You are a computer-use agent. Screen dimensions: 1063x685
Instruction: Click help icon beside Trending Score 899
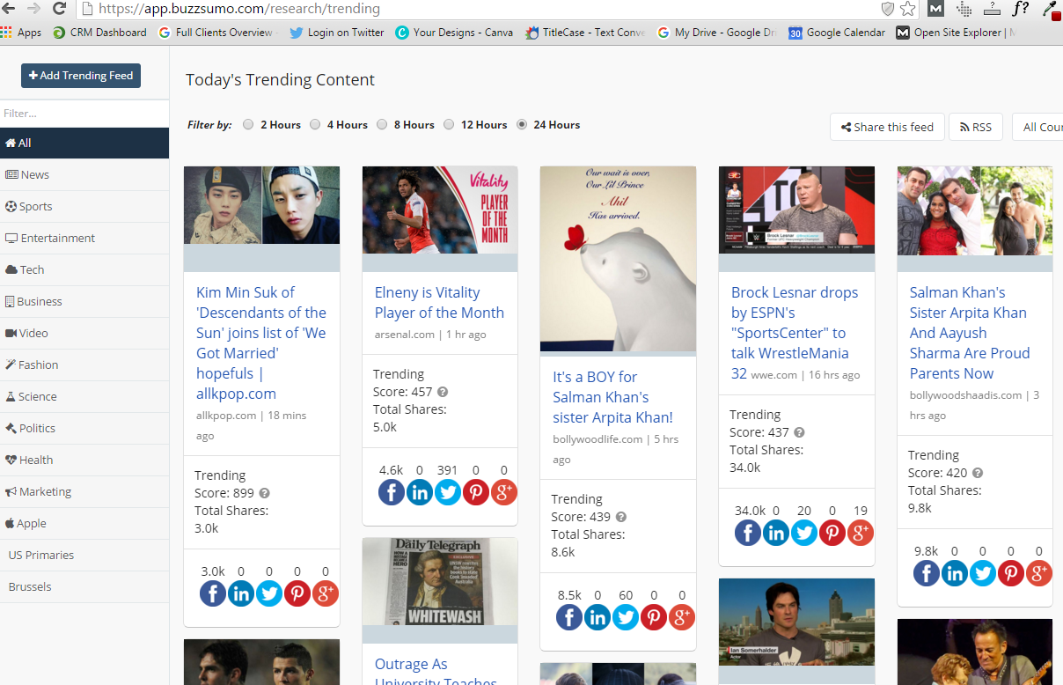pos(264,493)
